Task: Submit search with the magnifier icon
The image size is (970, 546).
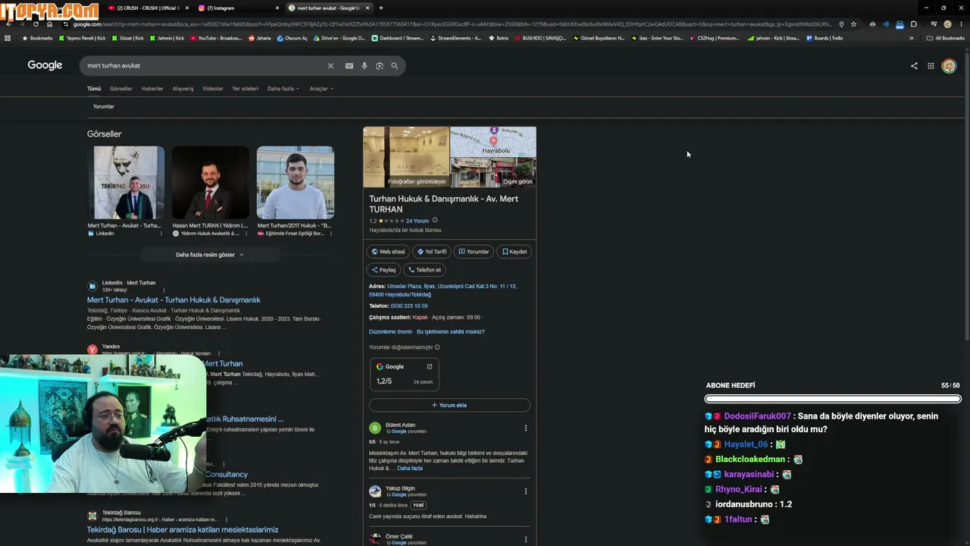Action: (395, 66)
